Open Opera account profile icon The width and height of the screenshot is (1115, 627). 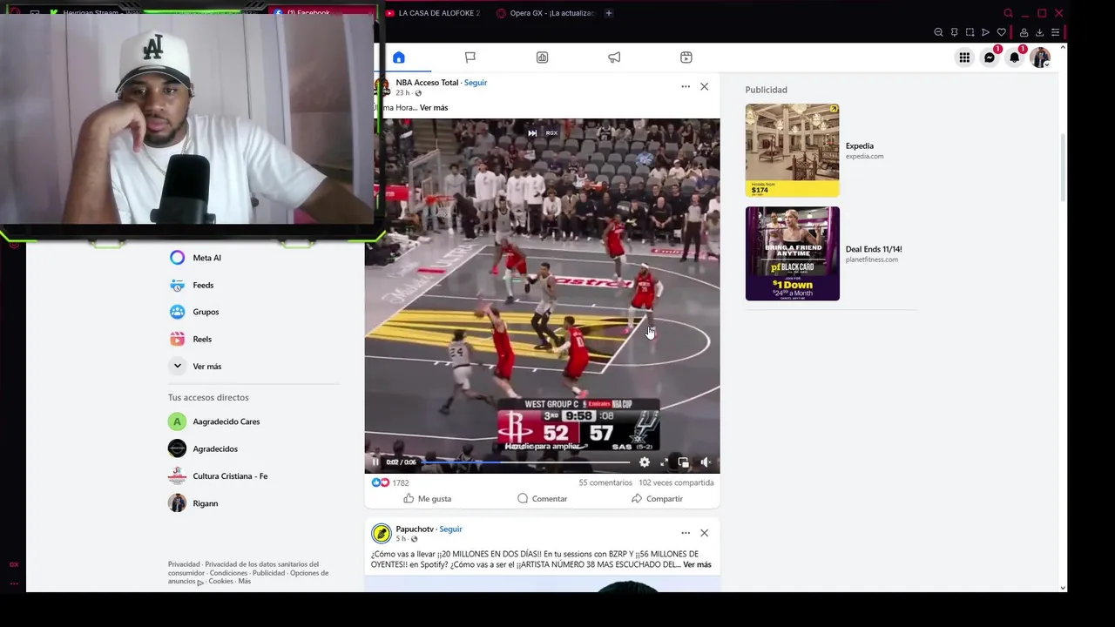pos(1024,32)
